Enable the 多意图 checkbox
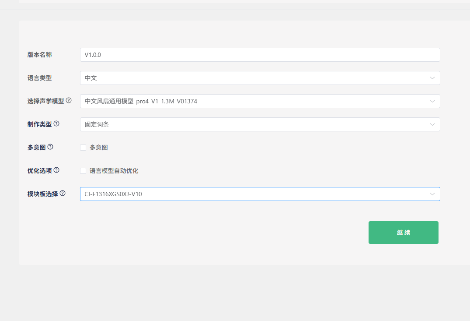The image size is (470, 321). pos(83,148)
